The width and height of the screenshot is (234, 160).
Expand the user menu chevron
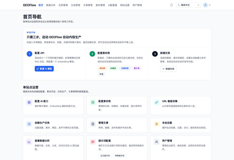click(210, 5)
